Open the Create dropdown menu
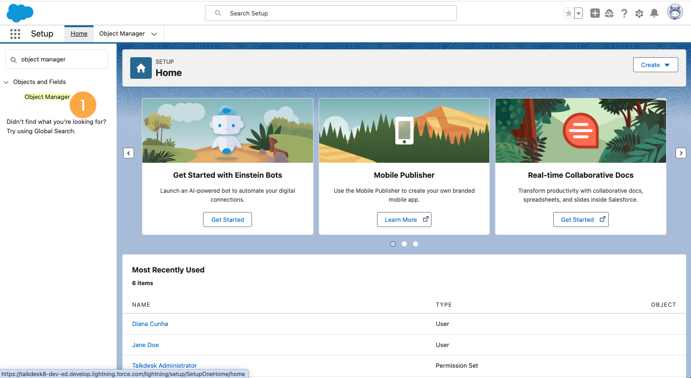This screenshot has width=691, height=378. click(x=655, y=65)
